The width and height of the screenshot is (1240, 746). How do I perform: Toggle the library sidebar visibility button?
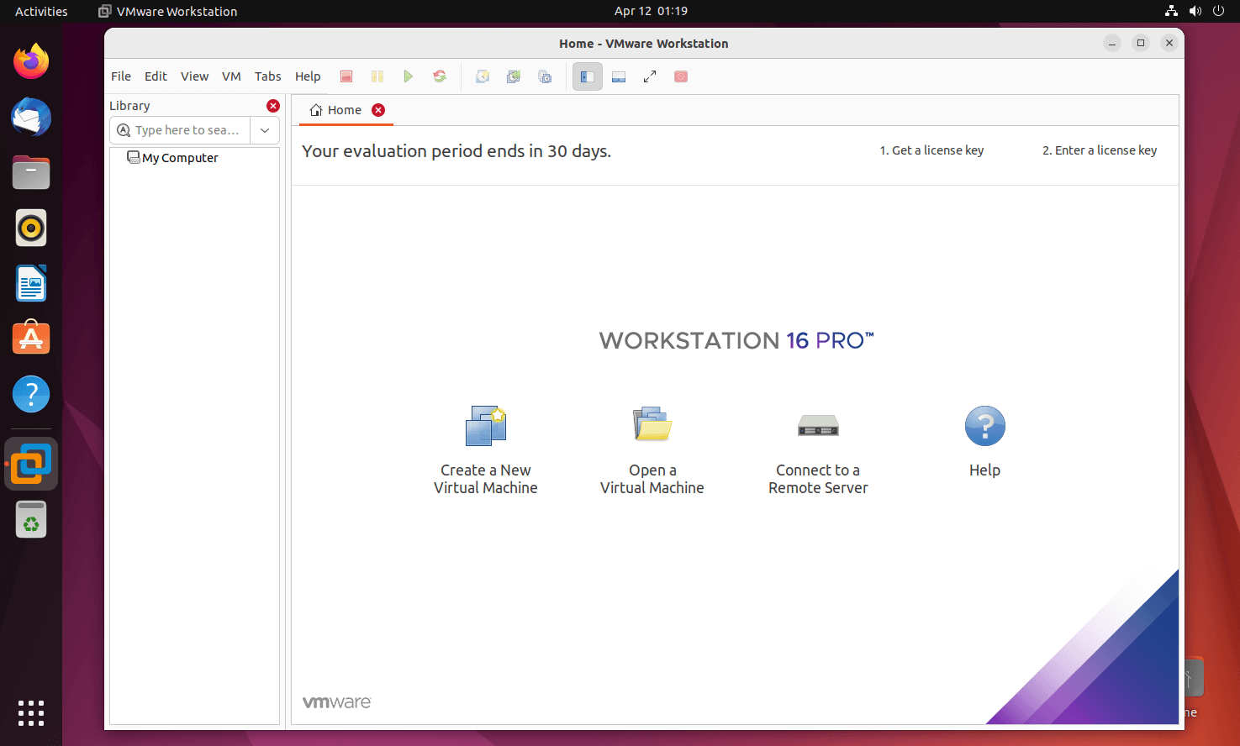[x=588, y=76]
